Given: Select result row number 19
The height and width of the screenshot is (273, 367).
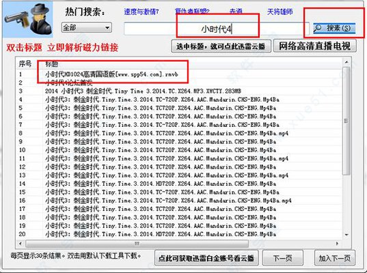Looking at the screenshot, I should point(180,225).
